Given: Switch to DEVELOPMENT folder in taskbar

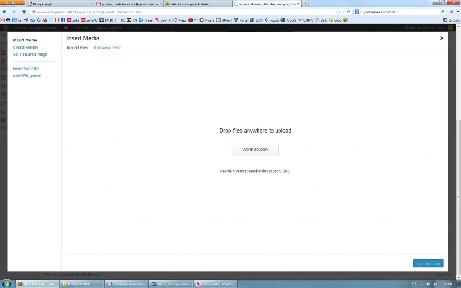Looking at the screenshot, I should [x=82, y=284].
